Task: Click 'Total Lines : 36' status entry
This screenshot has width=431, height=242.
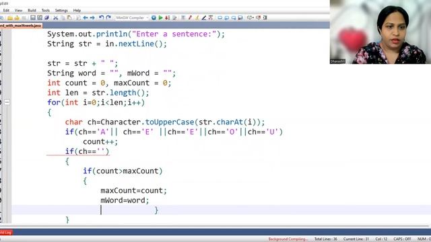Action: point(326,239)
